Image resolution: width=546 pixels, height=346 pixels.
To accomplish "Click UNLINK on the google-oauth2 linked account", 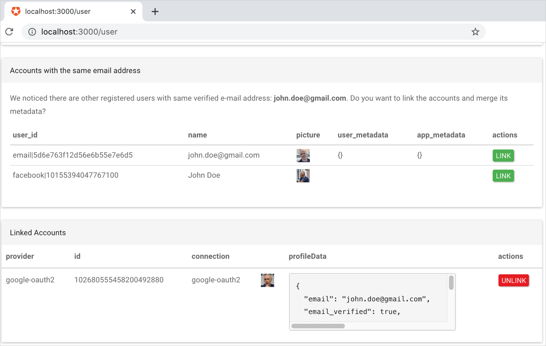I will pos(513,280).
